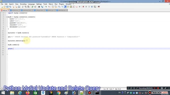The height and width of the screenshot is (95, 170).
Task: Toggle the highlighted indent guide icon
Action: coord(65,7)
